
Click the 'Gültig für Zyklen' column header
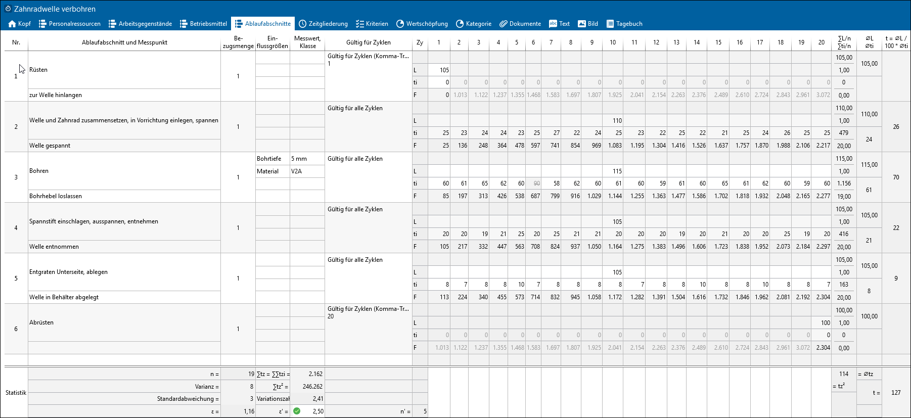pos(369,42)
